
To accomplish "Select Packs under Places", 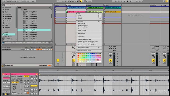I will pyautogui.click(x=9, y=34).
